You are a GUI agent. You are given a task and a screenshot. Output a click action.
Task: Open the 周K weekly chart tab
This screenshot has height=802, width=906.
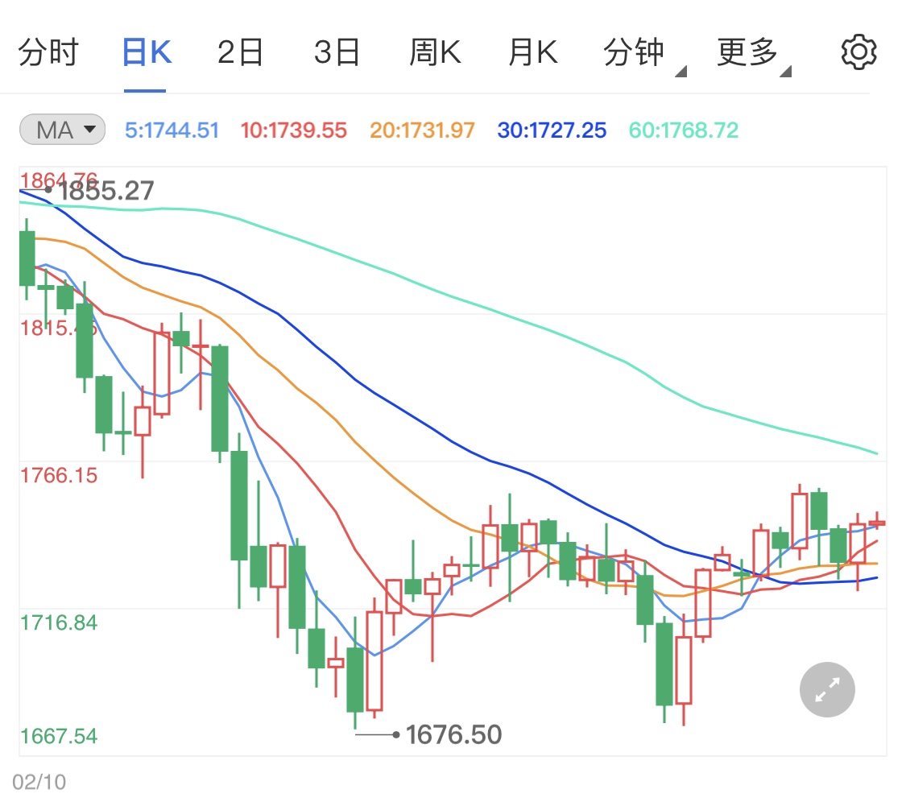(435, 52)
